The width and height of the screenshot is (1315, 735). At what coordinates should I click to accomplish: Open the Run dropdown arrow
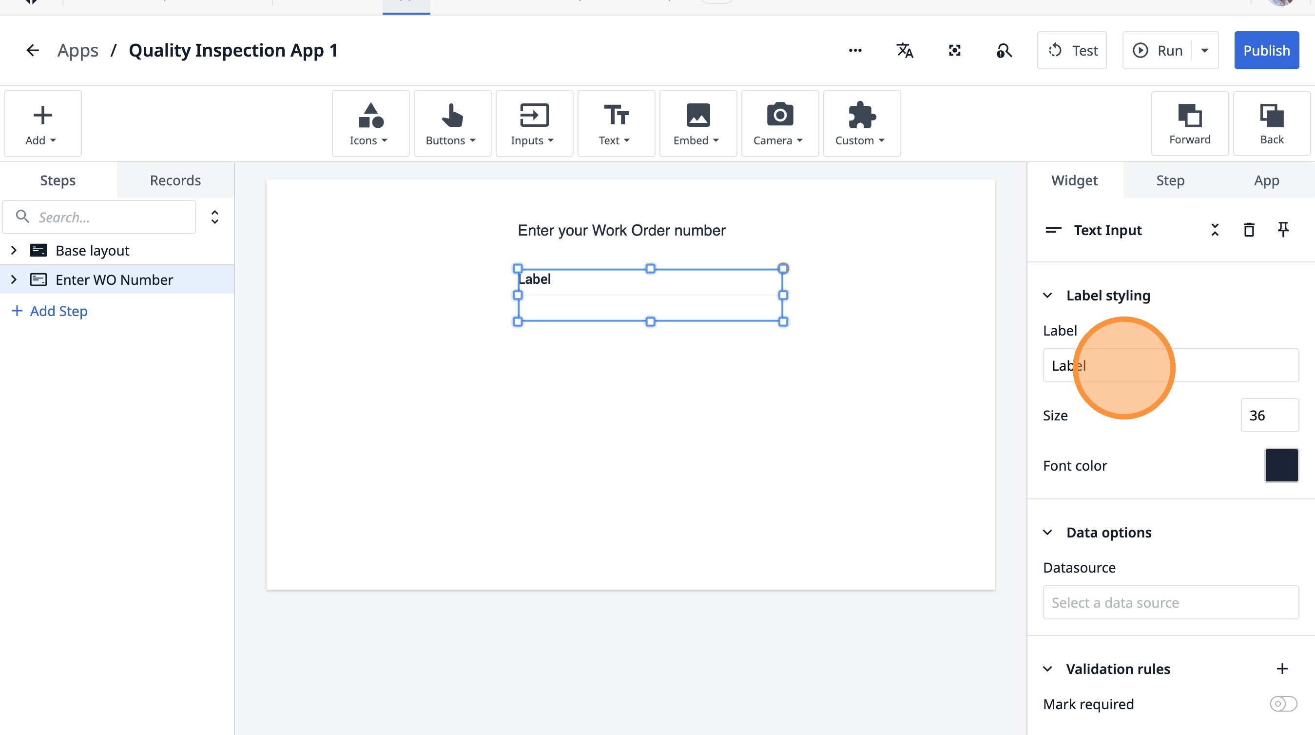(x=1205, y=50)
